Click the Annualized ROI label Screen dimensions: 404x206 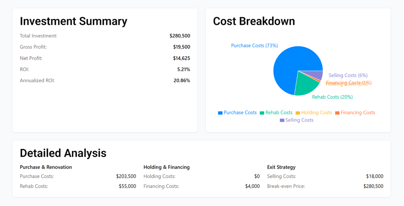pyautogui.click(x=37, y=81)
